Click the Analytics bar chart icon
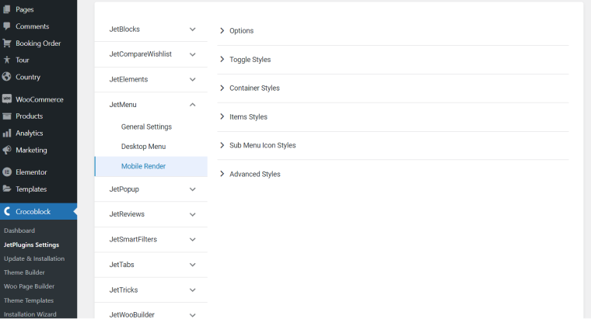 [x=7, y=133]
